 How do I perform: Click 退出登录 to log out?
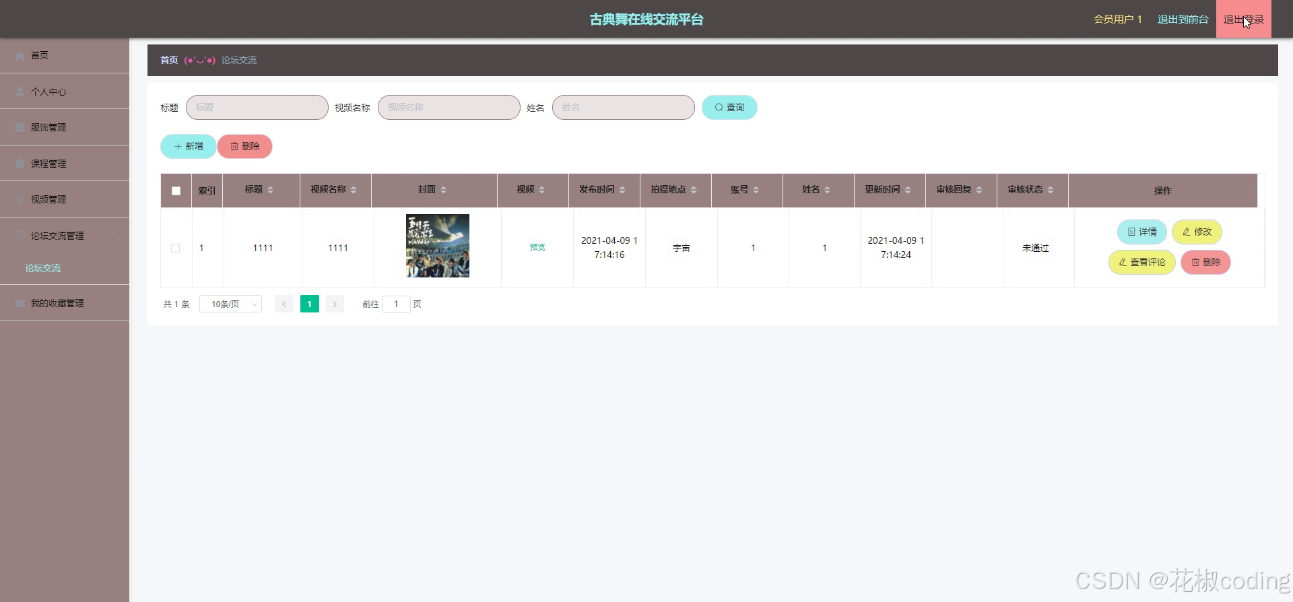[1243, 20]
